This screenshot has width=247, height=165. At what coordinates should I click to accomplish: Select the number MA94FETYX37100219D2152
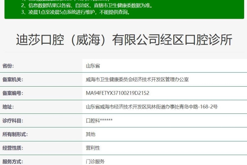[117, 93]
